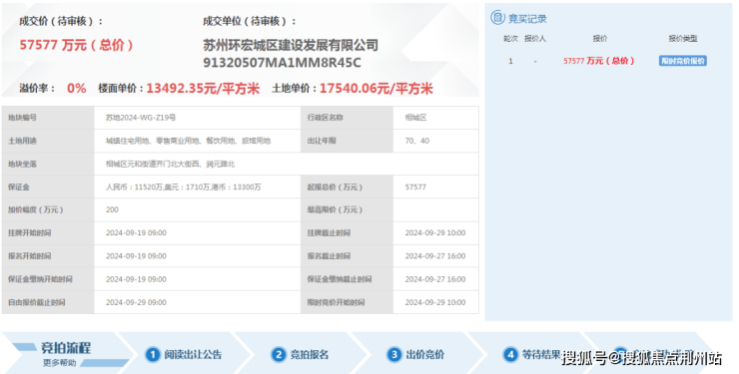The image size is (739, 374).
Task: Select total price 57577 万元 at top
Action: (x=76, y=45)
